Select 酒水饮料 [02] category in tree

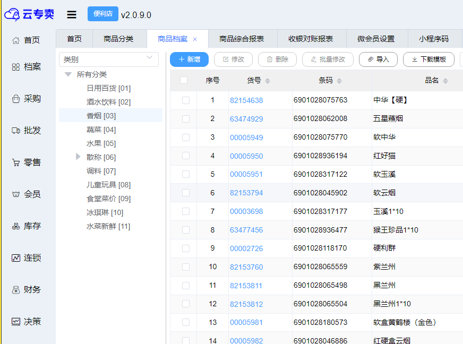click(108, 102)
